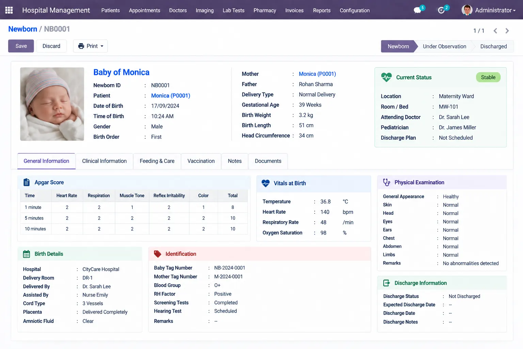Click the Room / Bed value MW-101
523x349 pixels.
click(x=448, y=107)
